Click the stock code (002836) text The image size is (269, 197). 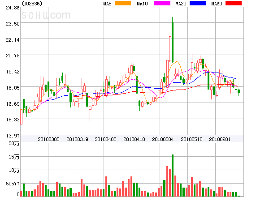tap(32, 4)
